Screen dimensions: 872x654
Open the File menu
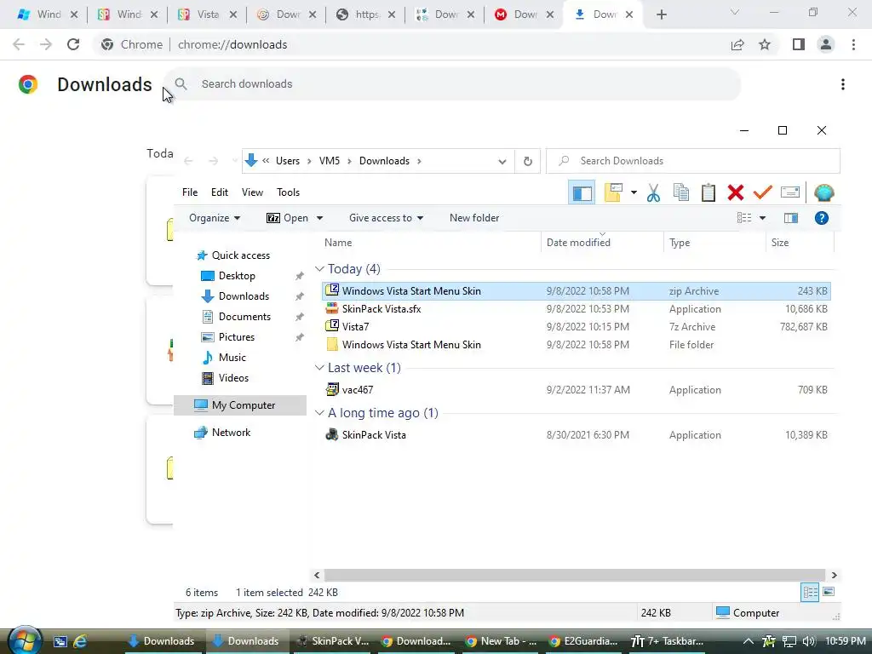190,192
